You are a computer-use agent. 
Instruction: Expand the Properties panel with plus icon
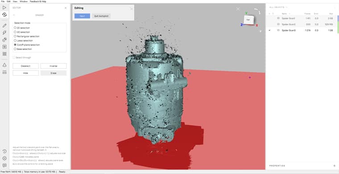pyautogui.click(x=335, y=166)
